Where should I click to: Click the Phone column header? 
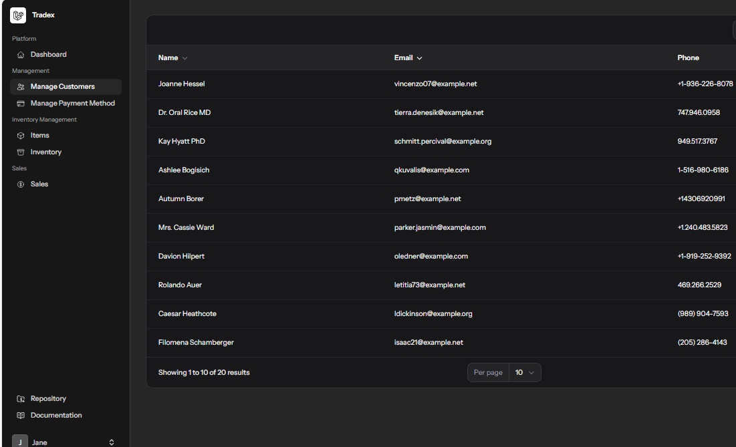[x=688, y=57]
